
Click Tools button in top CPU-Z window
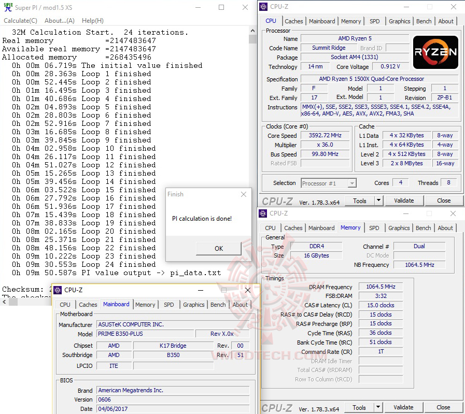coord(359,201)
